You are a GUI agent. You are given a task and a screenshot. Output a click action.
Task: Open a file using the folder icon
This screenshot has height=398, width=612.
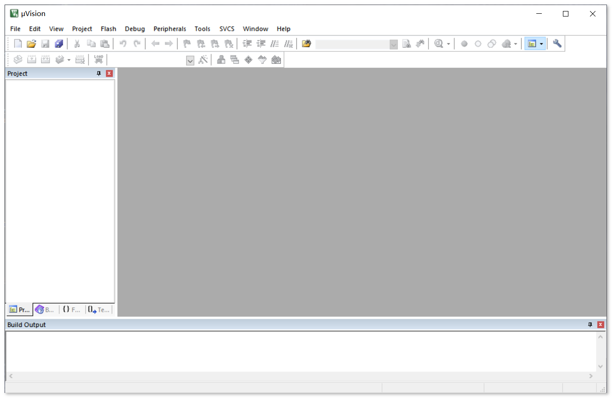(x=31, y=44)
